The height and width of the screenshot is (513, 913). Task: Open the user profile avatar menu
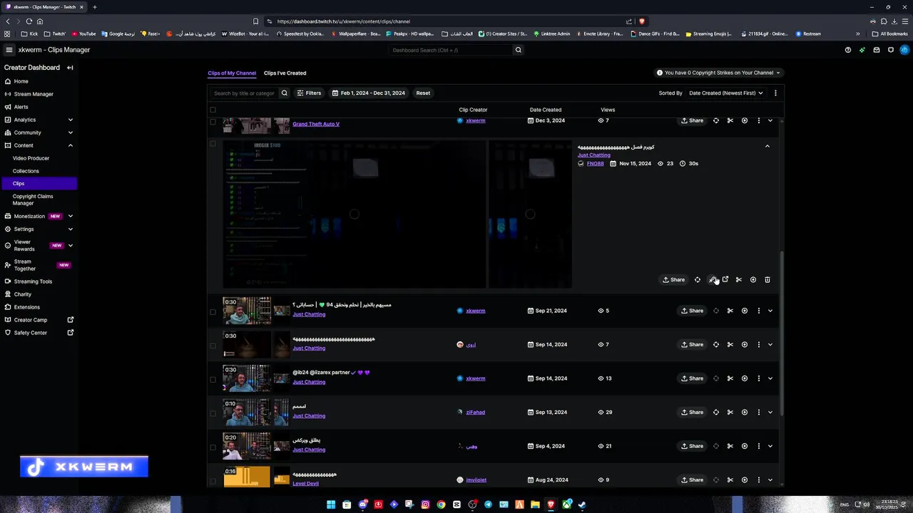point(904,50)
